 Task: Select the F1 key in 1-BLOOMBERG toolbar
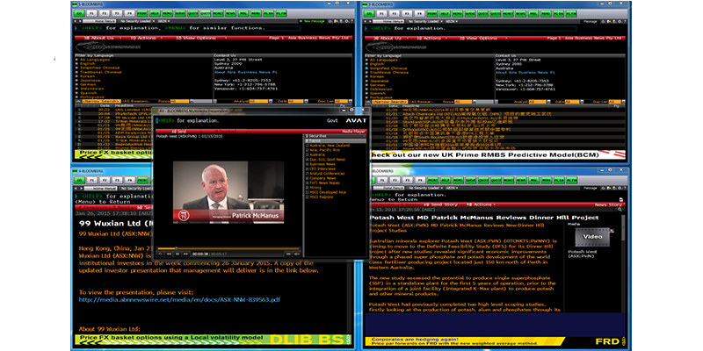point(91,13)
